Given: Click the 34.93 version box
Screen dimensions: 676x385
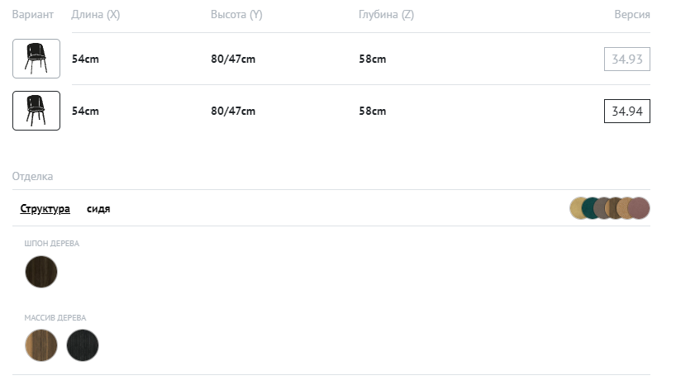Looking at the screenshot, I should coord(627,59).
